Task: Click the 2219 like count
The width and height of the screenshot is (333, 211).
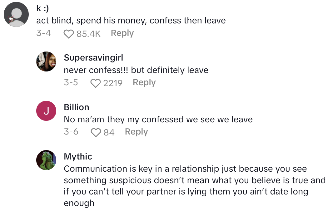Action: 112,83
